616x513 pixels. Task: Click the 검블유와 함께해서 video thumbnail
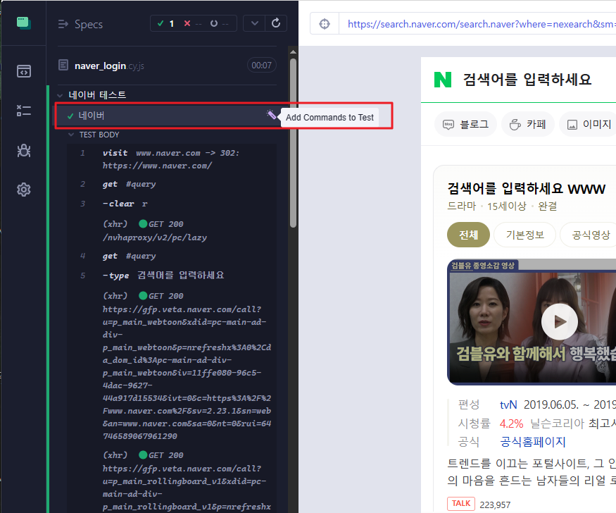point(532,322)
